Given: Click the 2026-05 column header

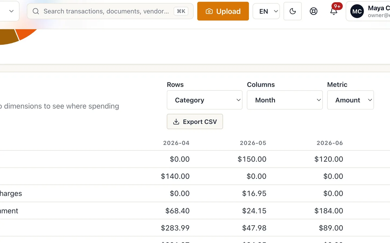Looking at the screenshot, I should [x=253, y=143].
